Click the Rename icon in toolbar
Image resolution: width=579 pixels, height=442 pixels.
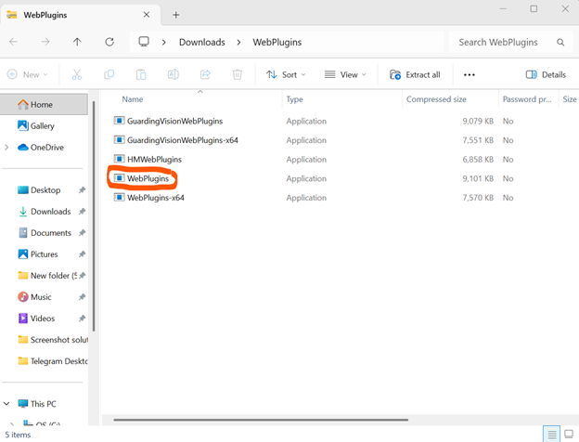174,74
